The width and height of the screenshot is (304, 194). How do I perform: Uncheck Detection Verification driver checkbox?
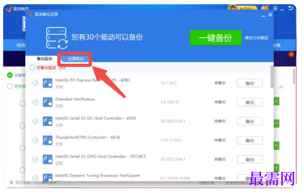click(x=35, y=102)
